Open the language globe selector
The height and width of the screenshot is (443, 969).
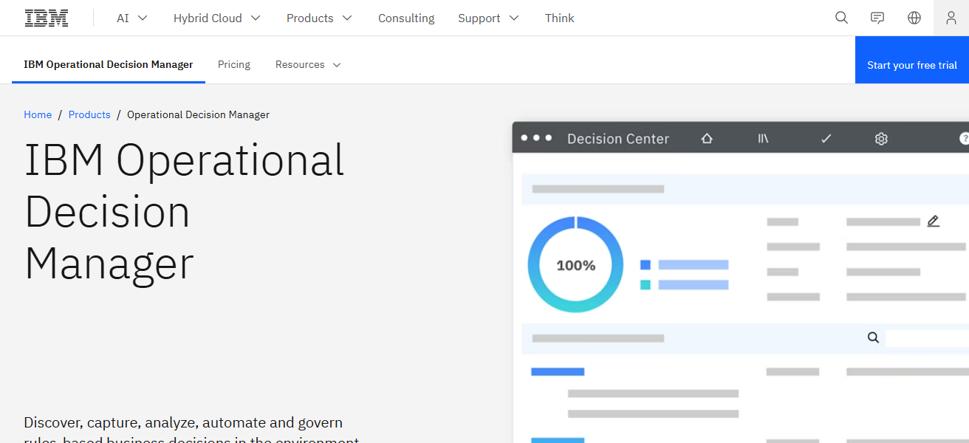[x=914, y=17]
